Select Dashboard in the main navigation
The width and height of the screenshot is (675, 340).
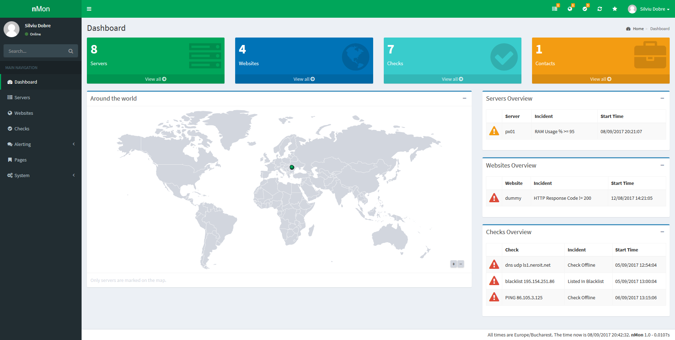coord(25,82)
